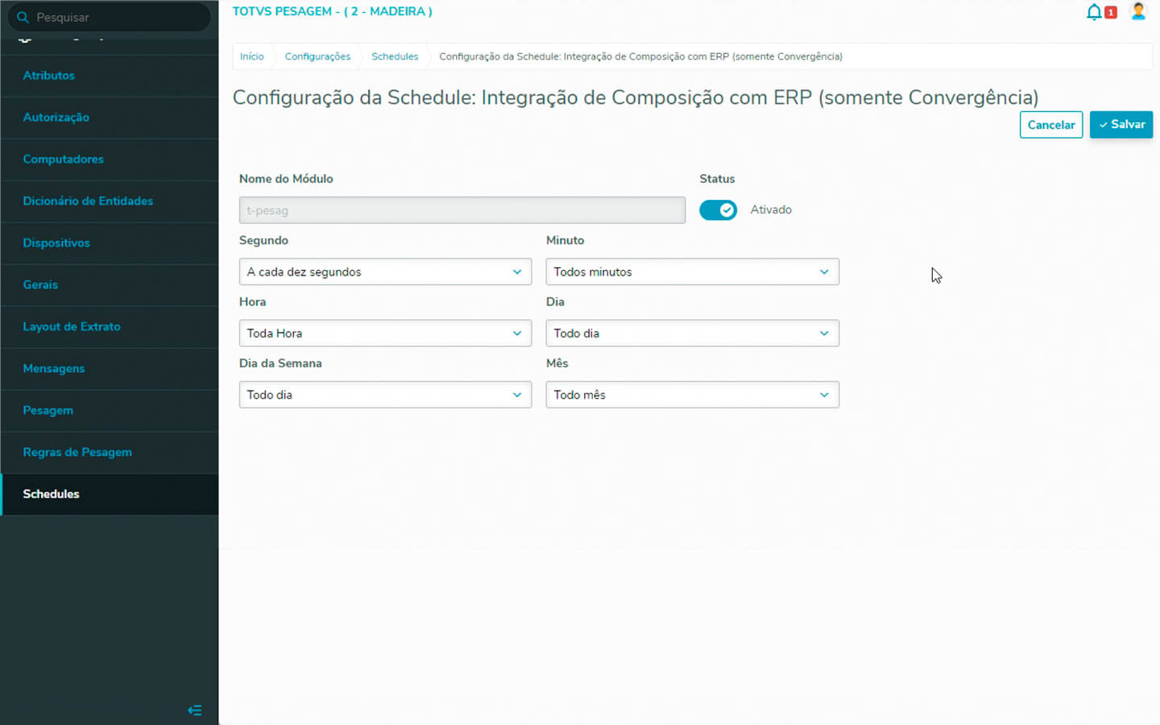Open the Minuto dropdown list
Image resolution: width=1160 pixels, height=725 pixels.
pyautogui.click(x=692, y=272)
